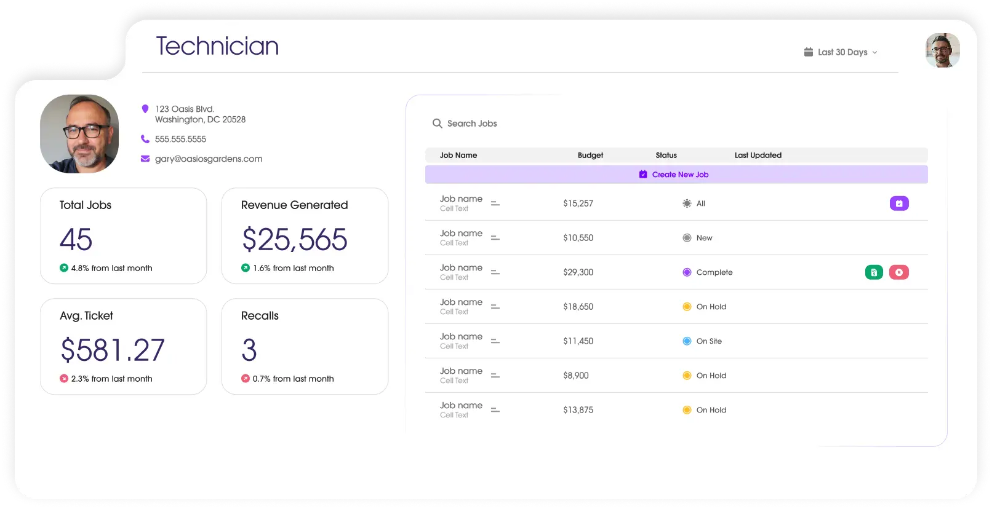992x509 pixels.
Task: Click the blue On Site status dot
Action: 687,341
